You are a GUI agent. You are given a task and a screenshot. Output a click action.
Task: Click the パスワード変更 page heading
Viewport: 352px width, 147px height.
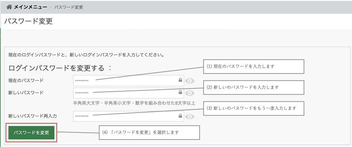[x=29, y=21]
